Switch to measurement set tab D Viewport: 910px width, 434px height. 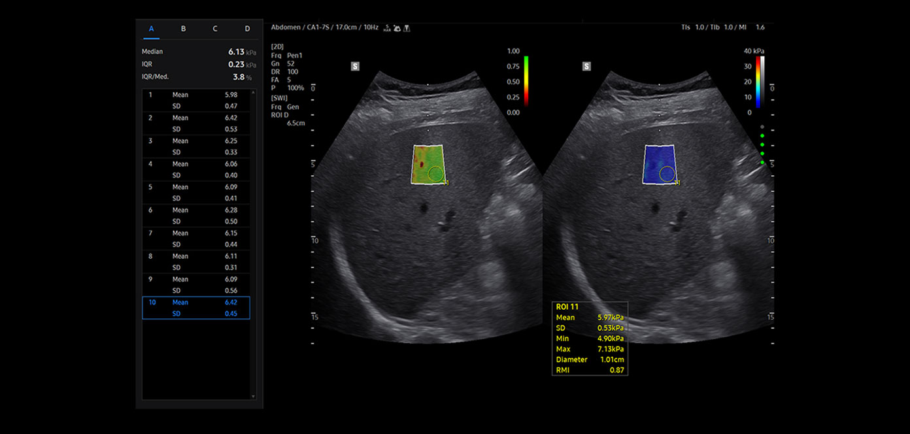click(247, 29)
